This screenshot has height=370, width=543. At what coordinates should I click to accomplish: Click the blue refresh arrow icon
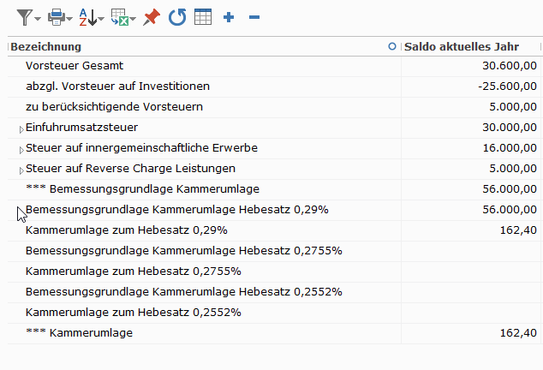pos(177,17)
